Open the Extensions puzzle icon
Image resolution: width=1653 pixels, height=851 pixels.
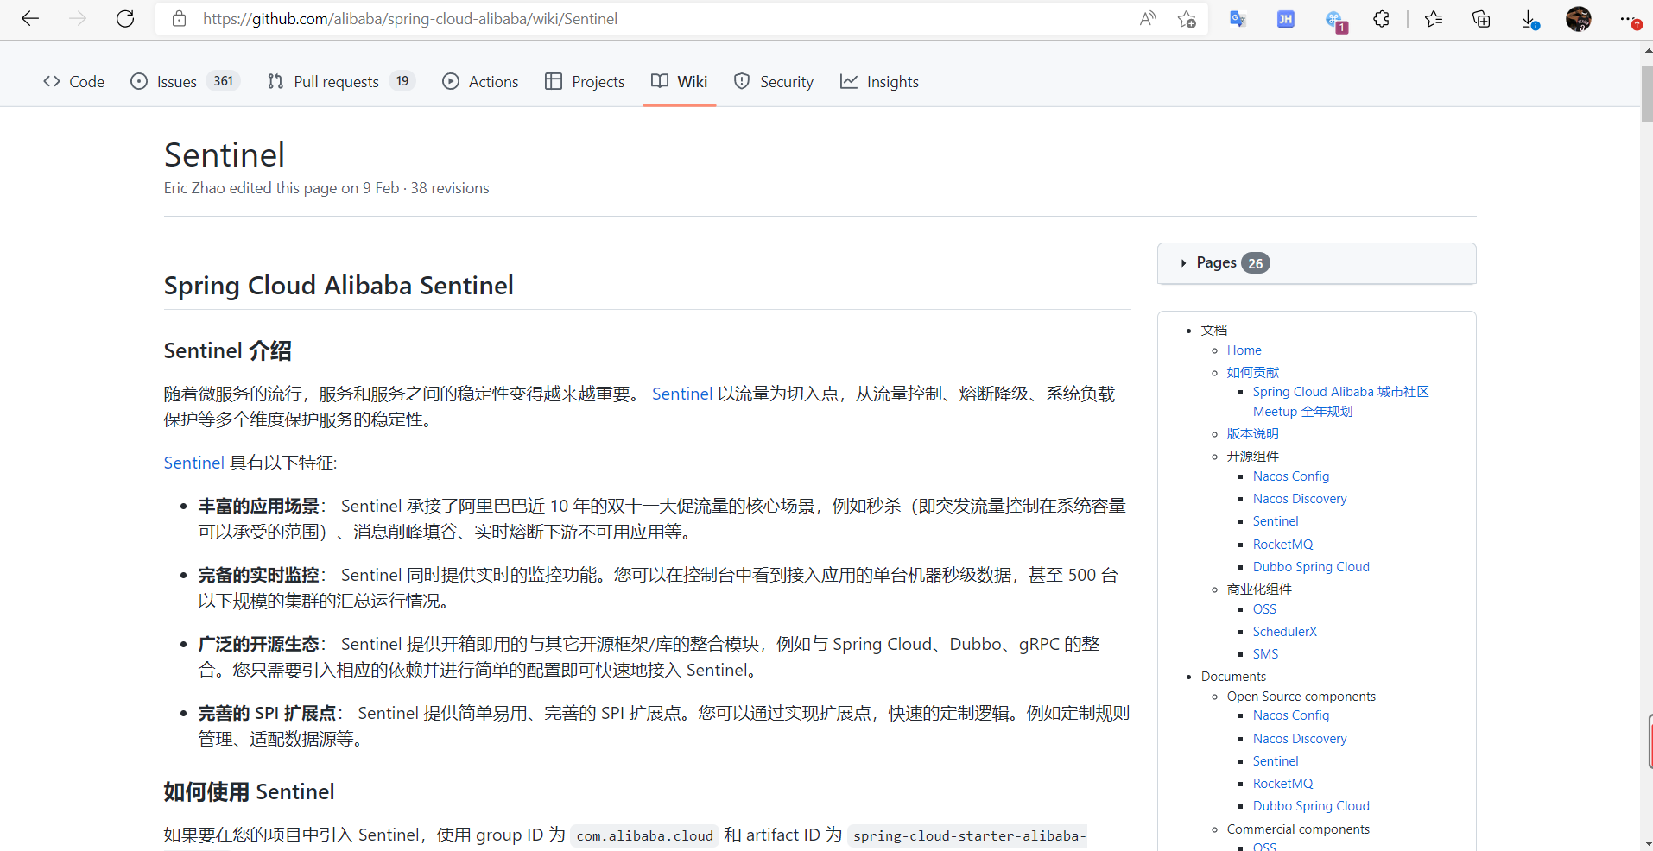coord(1382,19)
